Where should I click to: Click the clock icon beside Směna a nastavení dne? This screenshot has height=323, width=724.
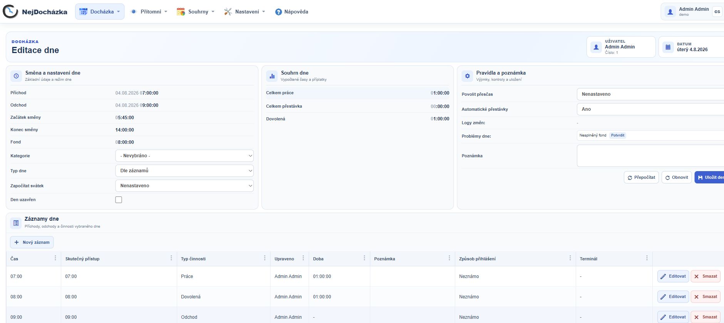coord(16,76)
